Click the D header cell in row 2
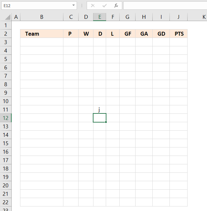This screenshot has width=207, height=211. (100, 34)
